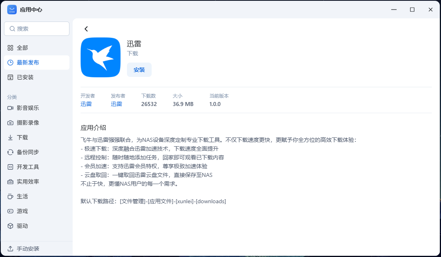Select the 摄影录像 category icon
The width and height of the screenshot is (441, 257).
11,122
